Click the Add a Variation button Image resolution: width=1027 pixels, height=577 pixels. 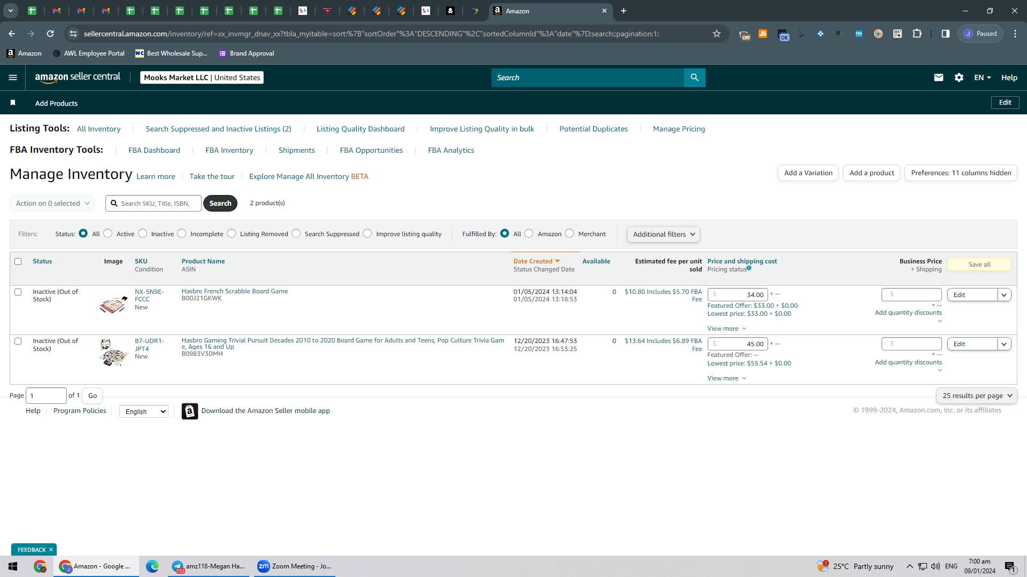click(808, 173)
